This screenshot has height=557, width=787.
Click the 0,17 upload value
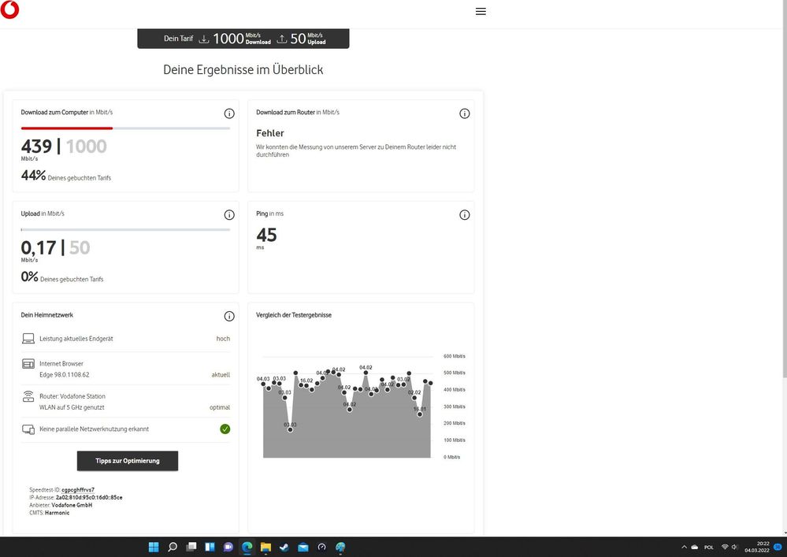38,248
